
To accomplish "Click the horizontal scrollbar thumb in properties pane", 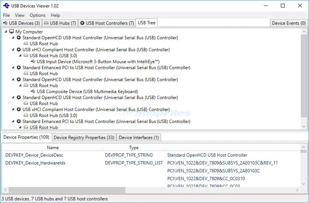I will [67, 190].
